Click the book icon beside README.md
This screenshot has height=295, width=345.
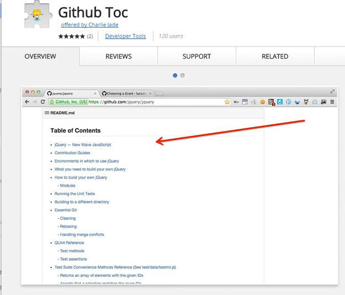[x=47, y=113]
